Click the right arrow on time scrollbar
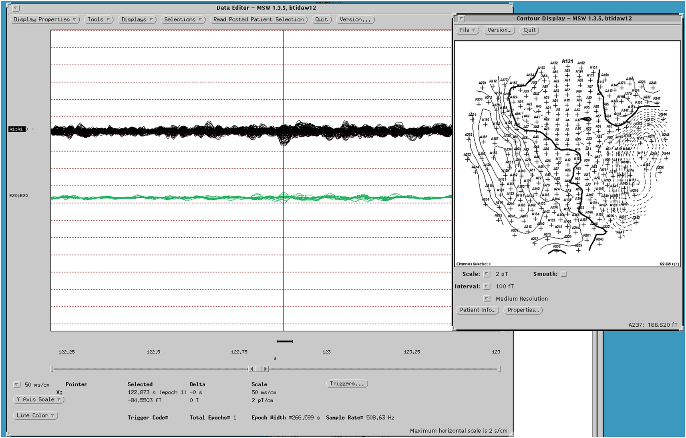 click(x=266, y=369)
